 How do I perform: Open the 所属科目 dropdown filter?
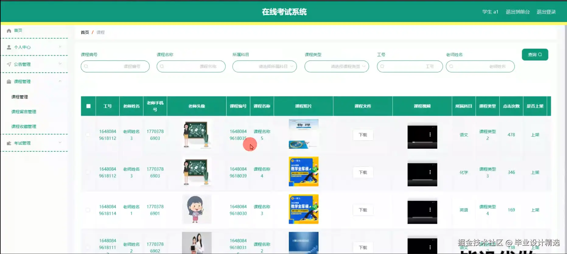pyautogui.click(x=264, y=66)
